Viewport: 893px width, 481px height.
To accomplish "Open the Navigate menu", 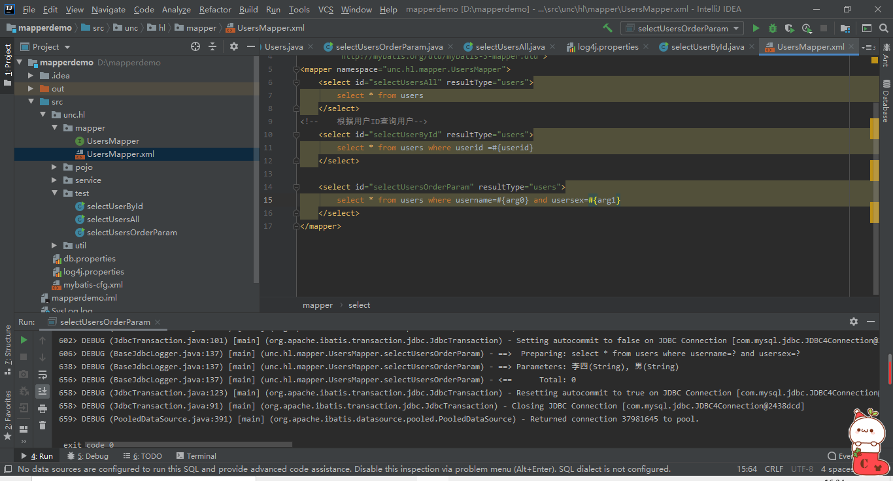I will pos(109,9).
